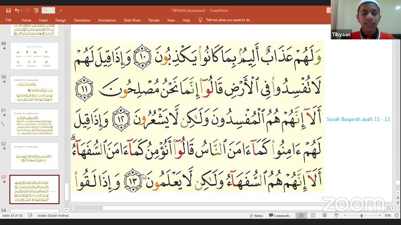The image size is (401, 225).
Task: Open the Design ribbon tab
Action: coord(60,20)
